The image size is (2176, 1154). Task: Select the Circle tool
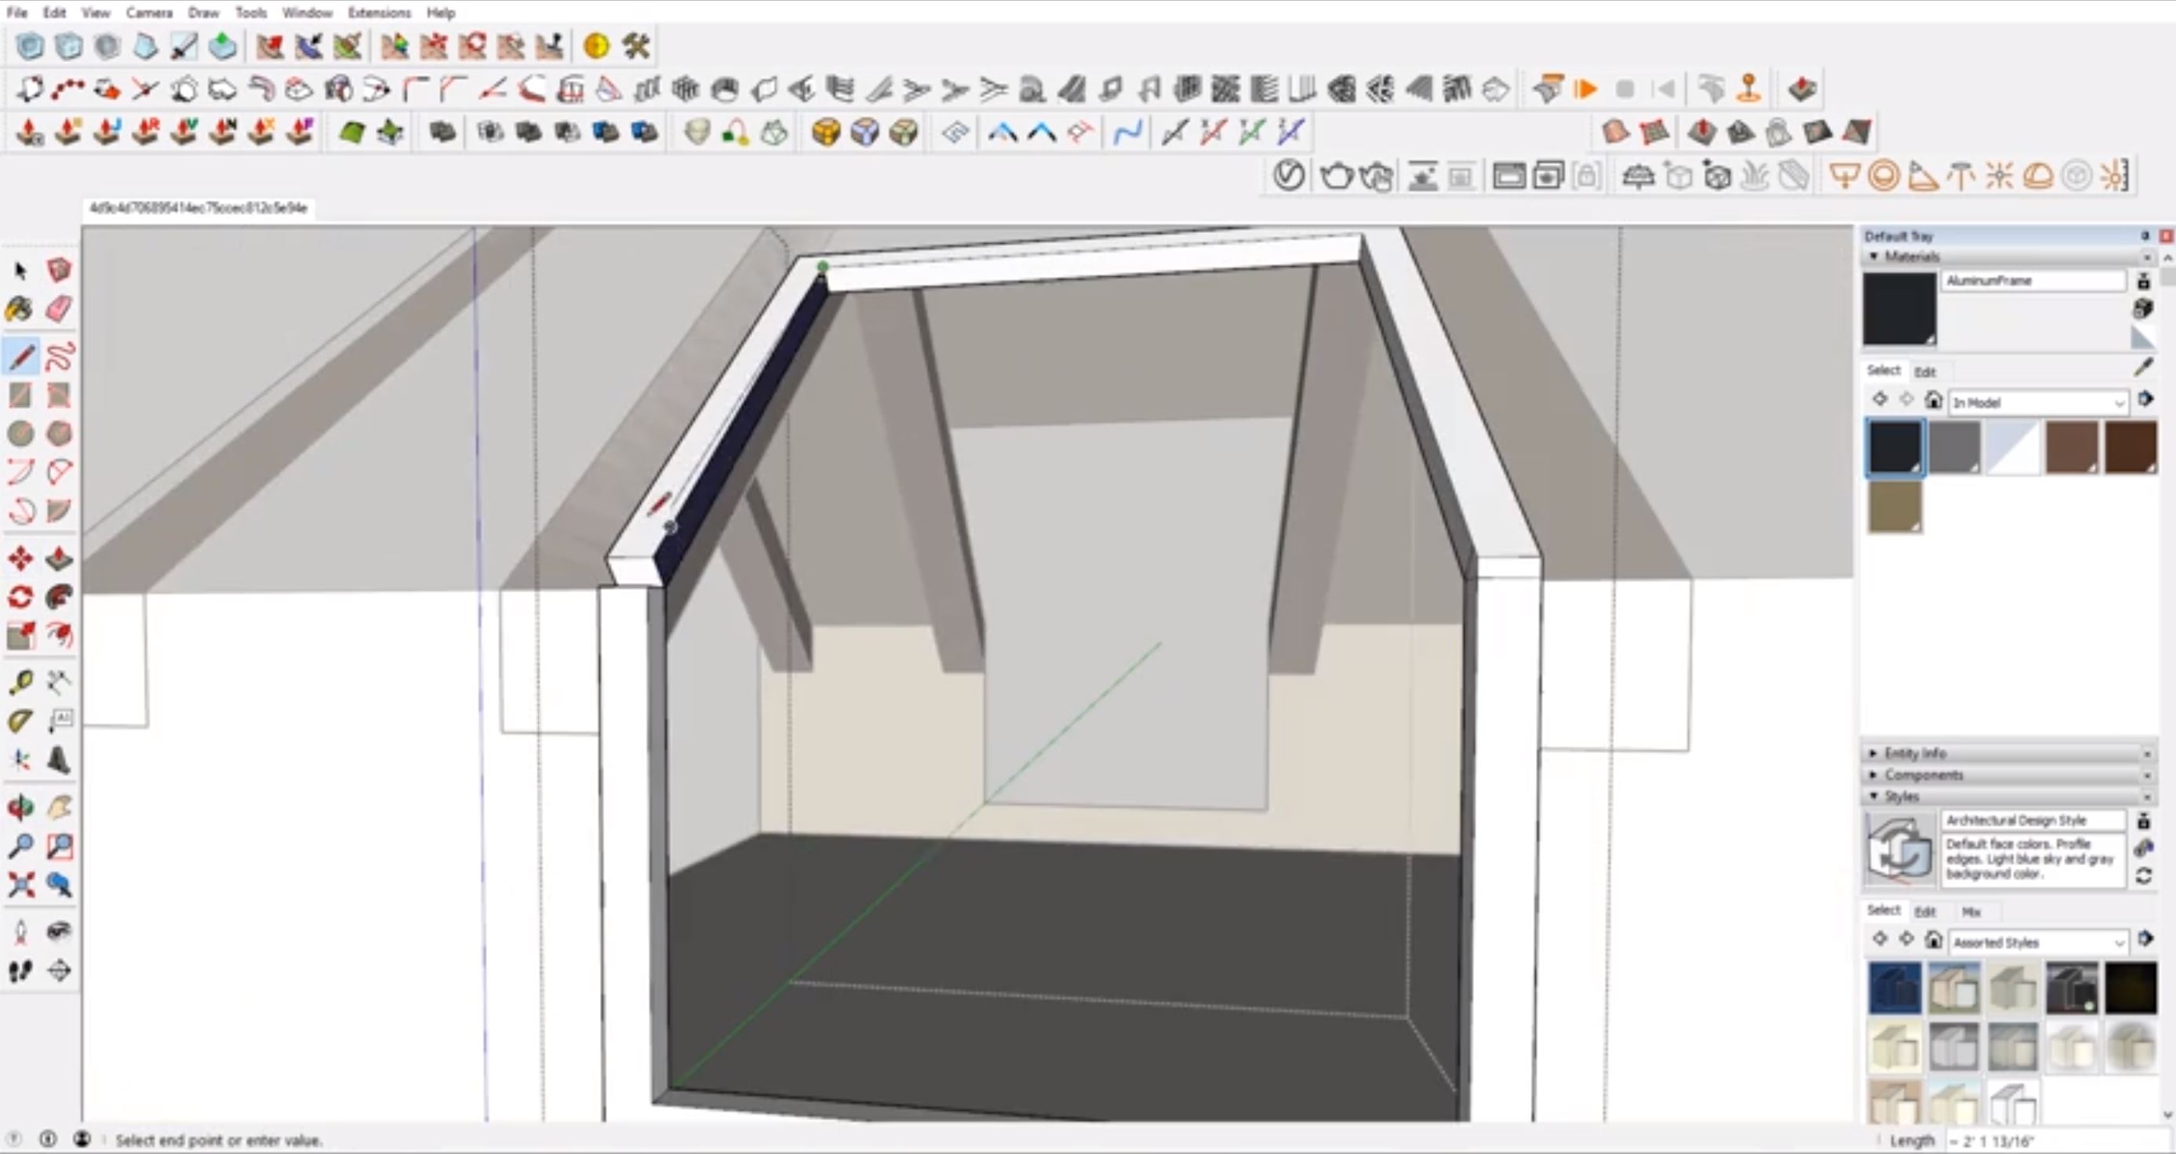(x=20, y=435)
